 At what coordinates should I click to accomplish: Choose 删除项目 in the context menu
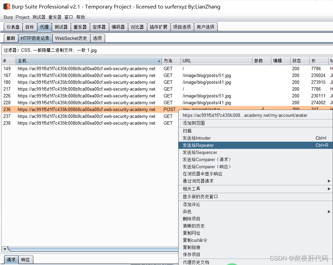(256, 219)
